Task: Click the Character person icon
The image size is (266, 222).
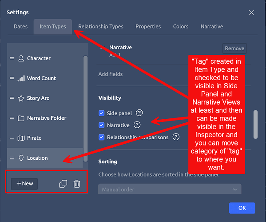Action: point(21,58)
